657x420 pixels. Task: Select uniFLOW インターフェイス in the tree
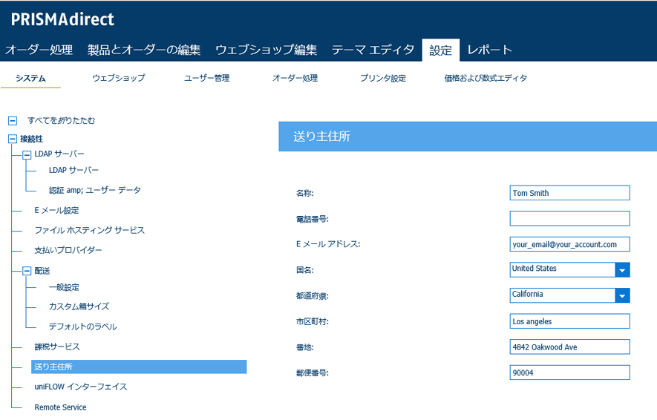tap(80, 387)
